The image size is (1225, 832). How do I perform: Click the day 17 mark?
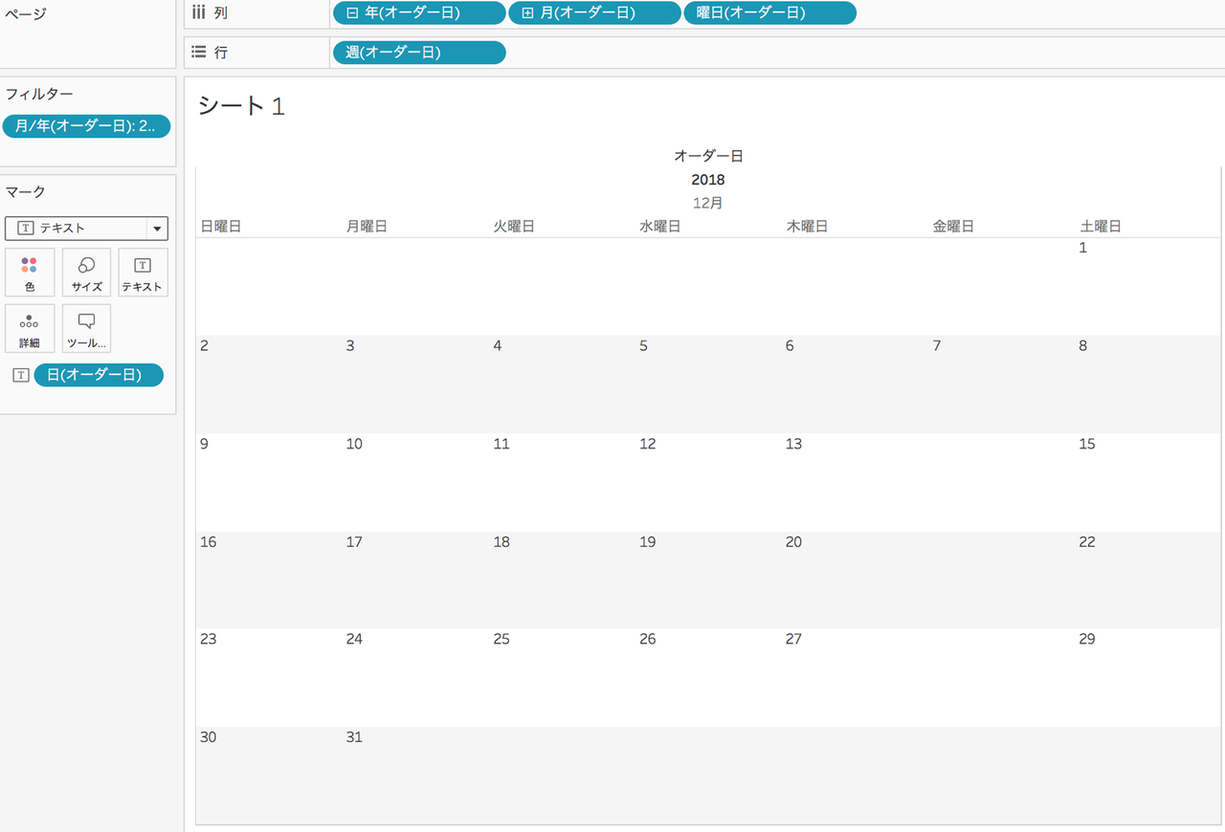[x=354, y=542]
